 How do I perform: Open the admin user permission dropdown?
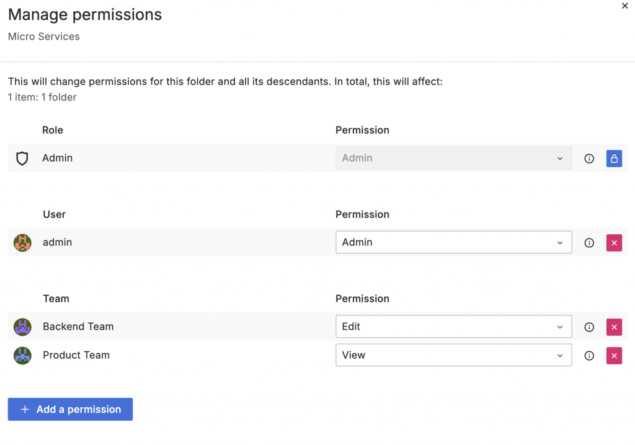coord(453,242)
